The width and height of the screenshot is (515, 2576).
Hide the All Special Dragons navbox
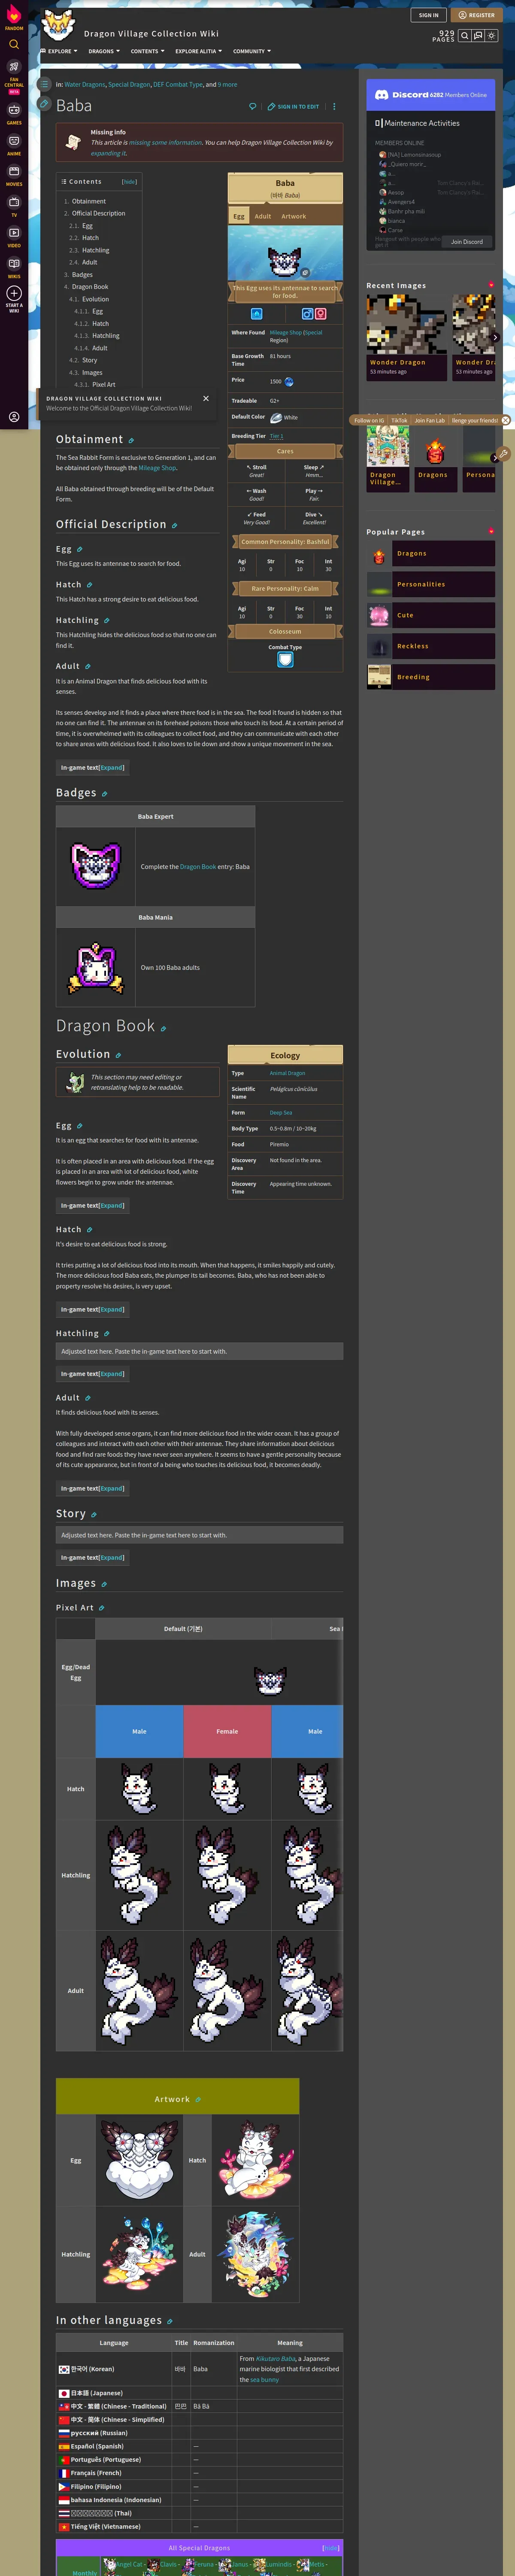point(330,2548)
